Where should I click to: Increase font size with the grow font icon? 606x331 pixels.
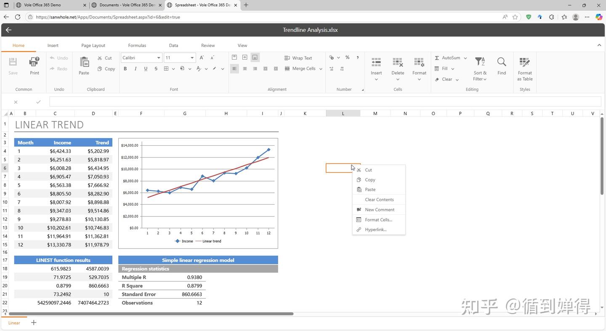(202, 58)
